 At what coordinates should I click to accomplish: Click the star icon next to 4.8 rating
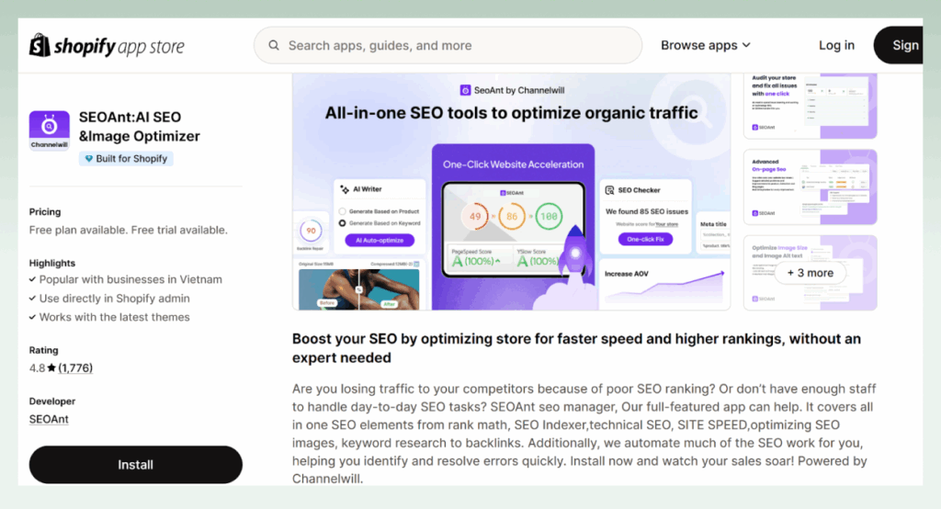tap(51, 368)
